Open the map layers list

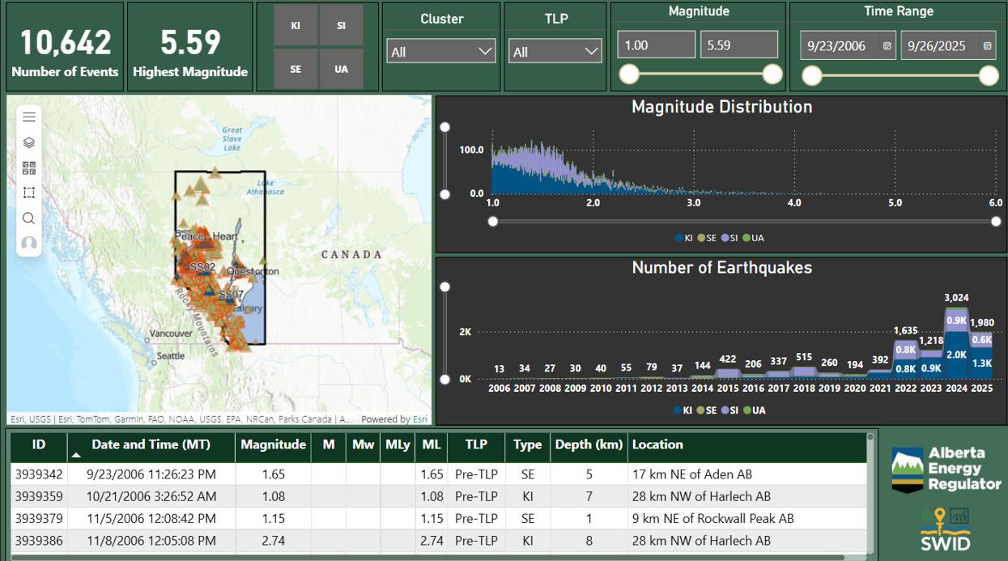point(29,142)
